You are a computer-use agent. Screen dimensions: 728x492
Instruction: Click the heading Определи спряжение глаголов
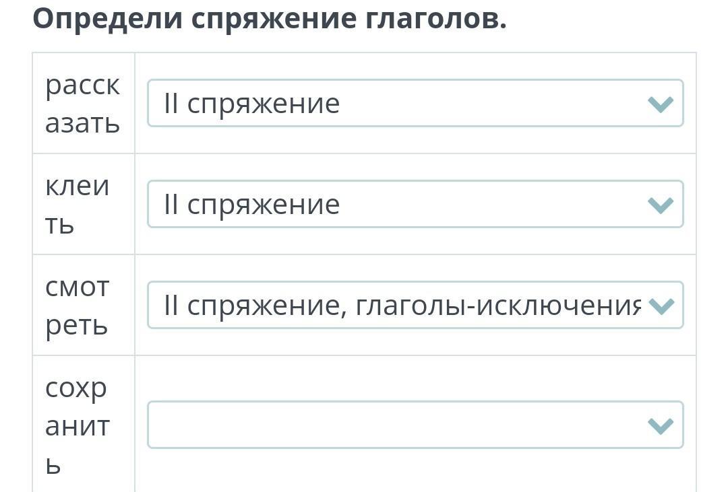(x=270, y=19)
